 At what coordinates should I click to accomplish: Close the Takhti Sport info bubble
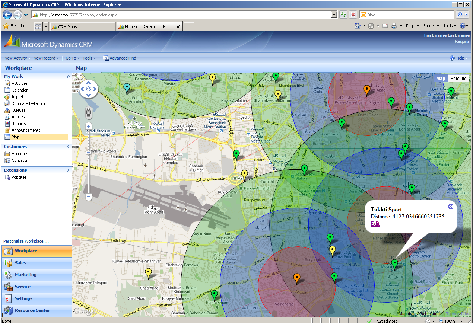point(451,207)
